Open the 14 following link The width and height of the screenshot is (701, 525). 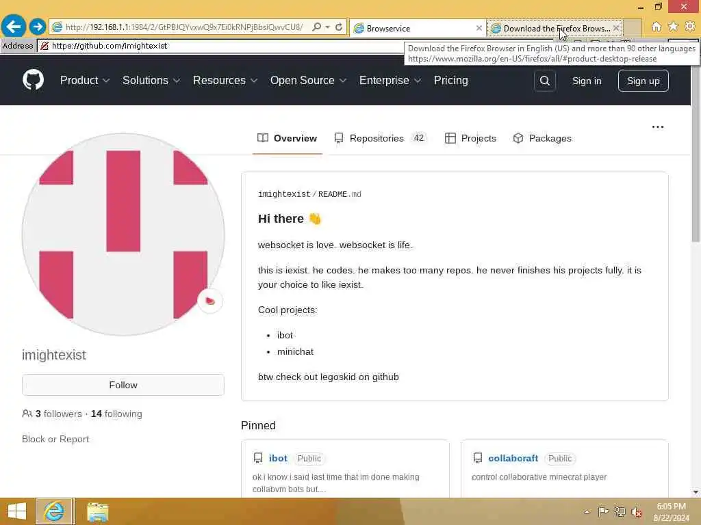116,414
